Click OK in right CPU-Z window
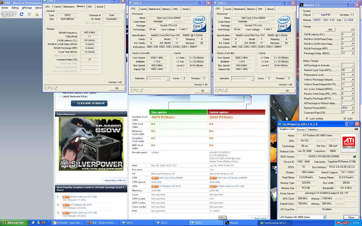This screenshot has height=226, width=362. 287,91
